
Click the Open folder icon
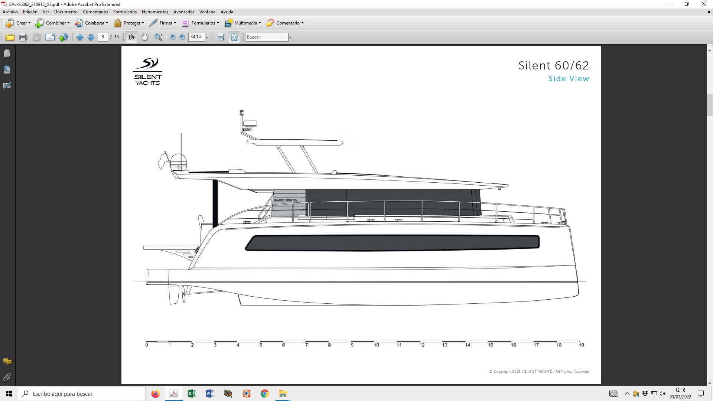pos(10,37)
